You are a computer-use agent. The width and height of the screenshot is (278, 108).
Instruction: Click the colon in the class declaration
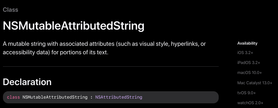[92, 97]
